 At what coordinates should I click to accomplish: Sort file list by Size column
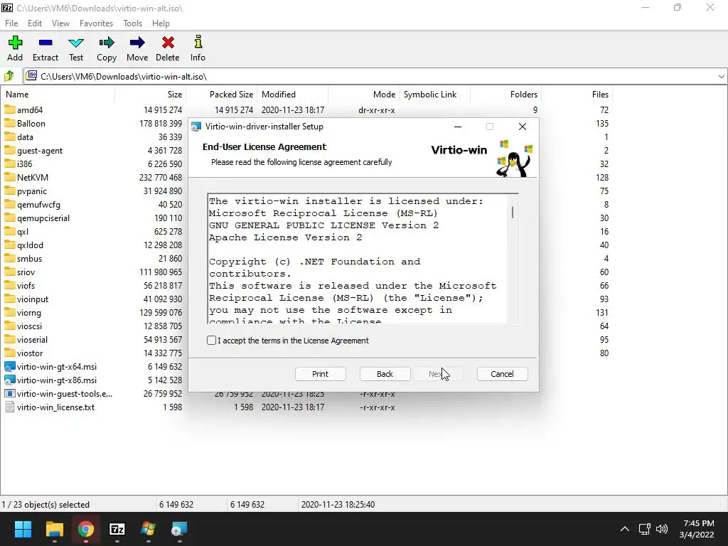point(151,95)
